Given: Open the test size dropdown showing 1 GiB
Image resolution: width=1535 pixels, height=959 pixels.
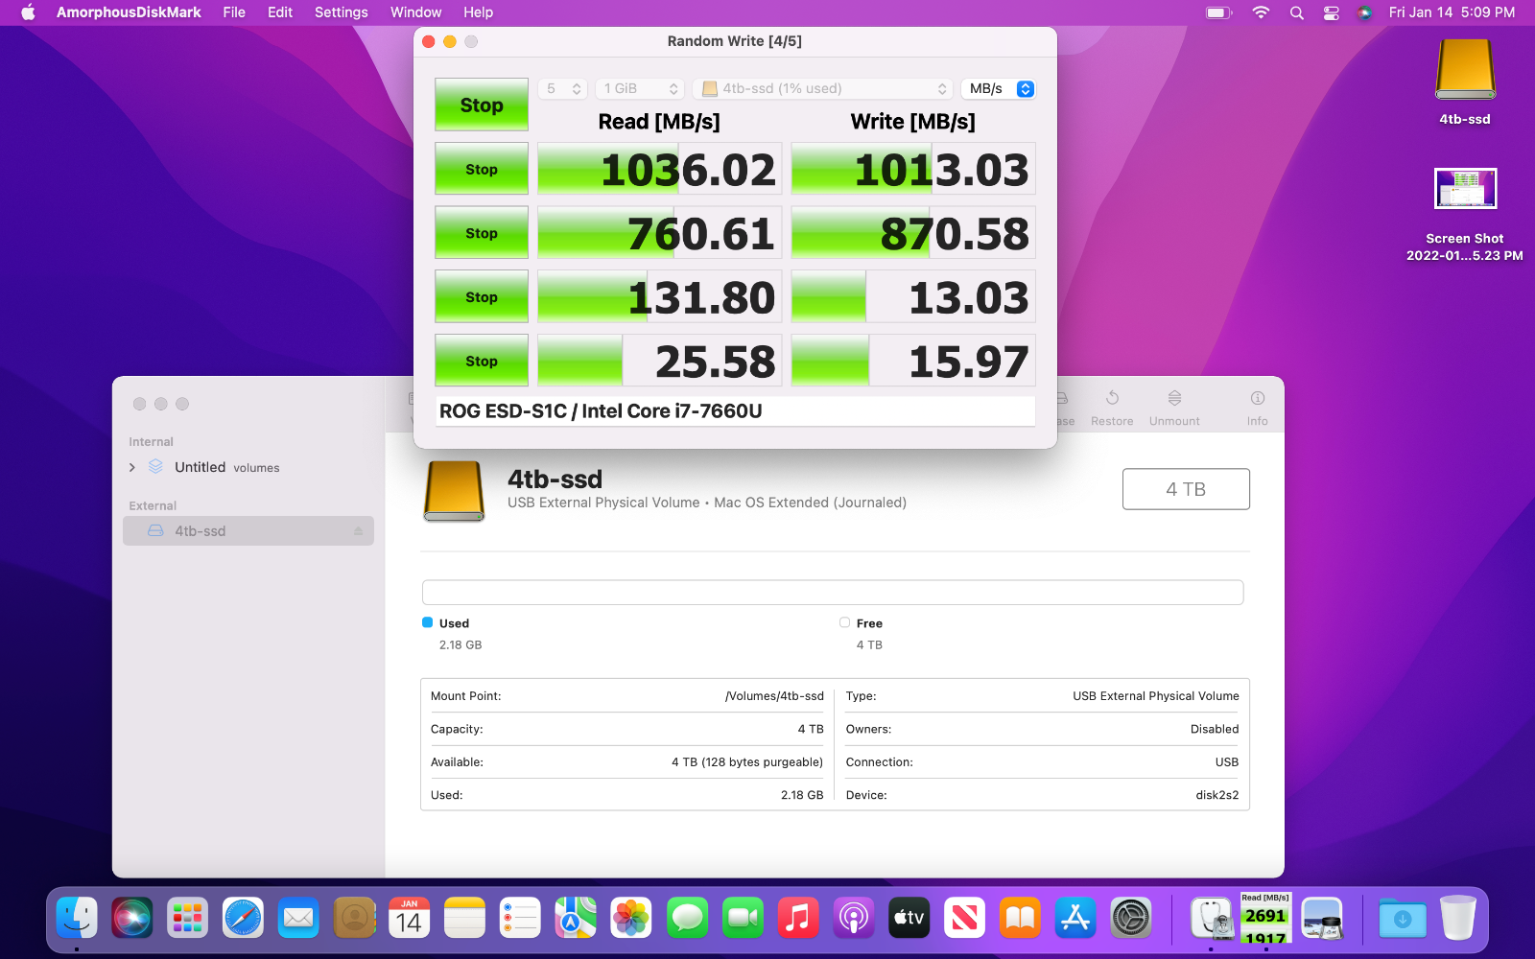Looking at the screenshot, I should (640, 88).
